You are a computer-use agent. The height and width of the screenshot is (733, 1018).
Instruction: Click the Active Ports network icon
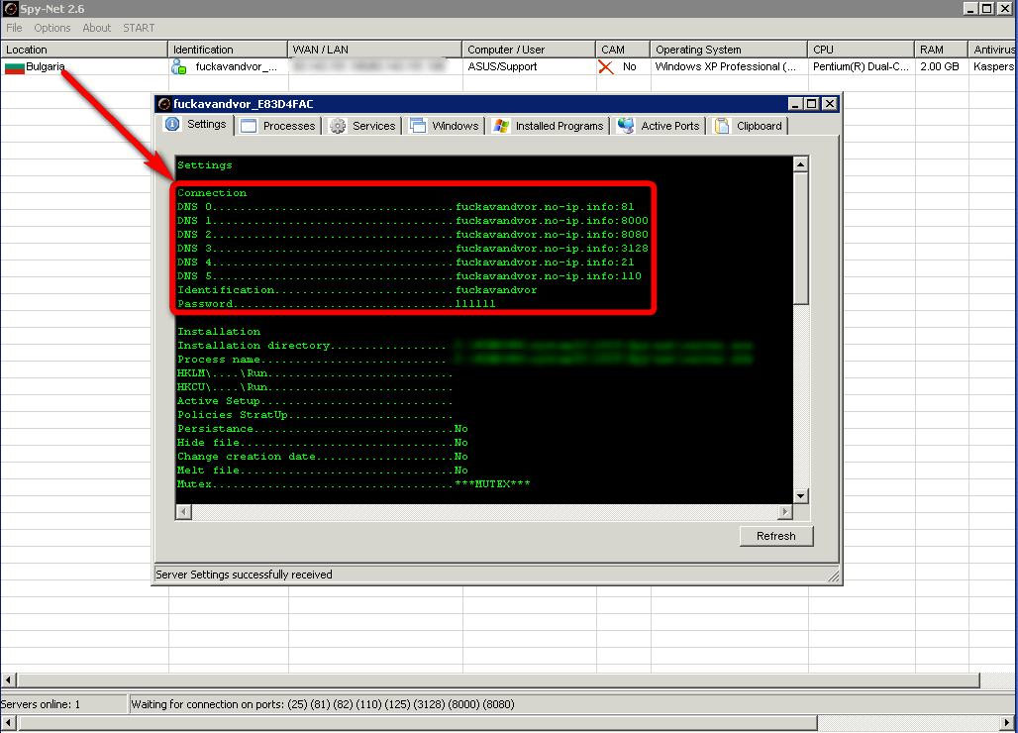point(626,126)
